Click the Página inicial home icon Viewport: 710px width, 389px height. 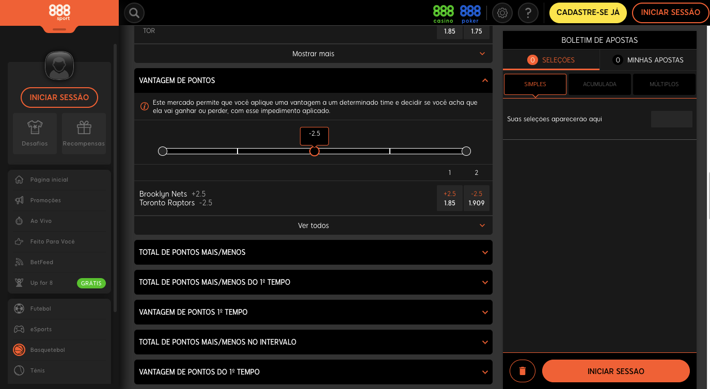pos(20,180)
